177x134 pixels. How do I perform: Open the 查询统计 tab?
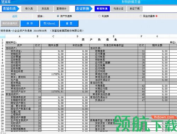[61, 8]
